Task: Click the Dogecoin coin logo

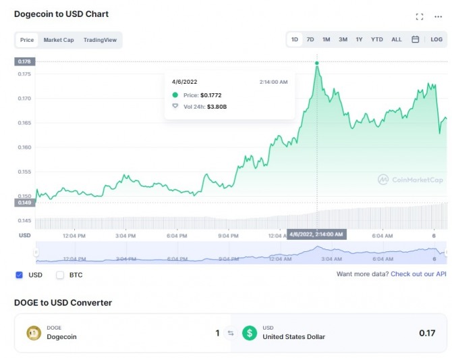Action: pos(34,333)
